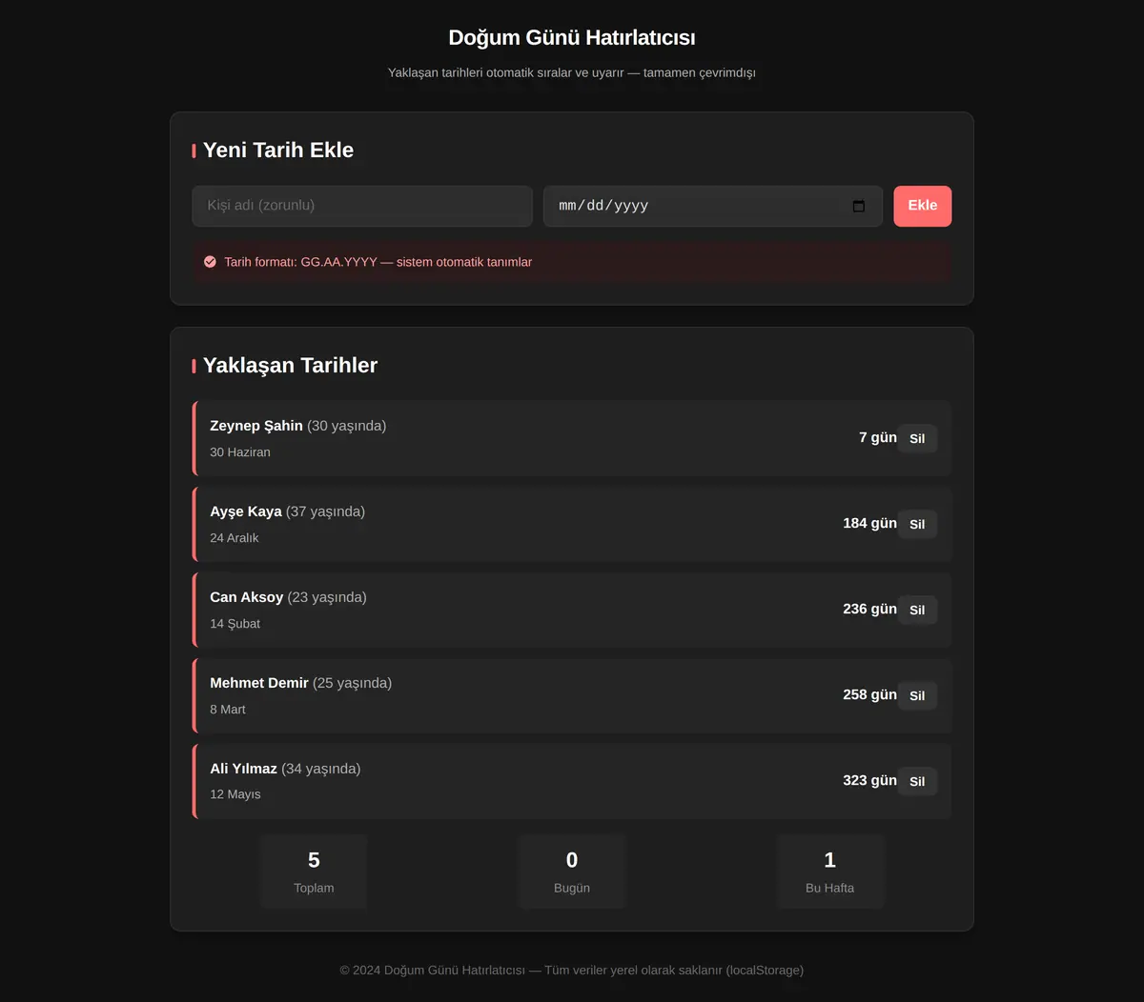Image resolution: width=1144 pixels, height=1002 pixels.
Task: Remove Mehmet Demir with Sil
Action: pyautogui.click(x=917, y=695)
